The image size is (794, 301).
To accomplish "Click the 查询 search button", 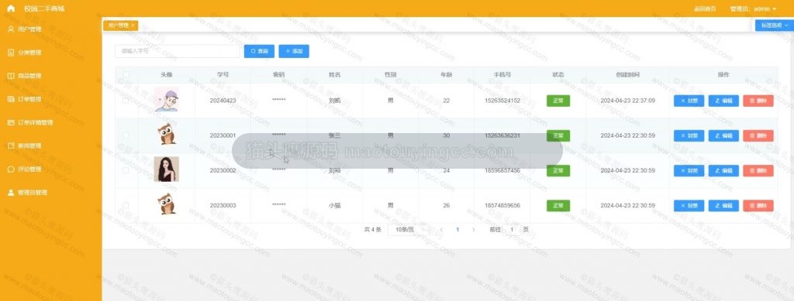I will click(259, 51).
